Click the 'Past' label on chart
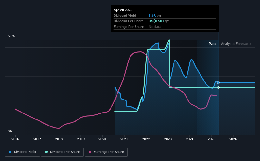The width and height of the screenshot is (260, 161). [x=212, y=44]
